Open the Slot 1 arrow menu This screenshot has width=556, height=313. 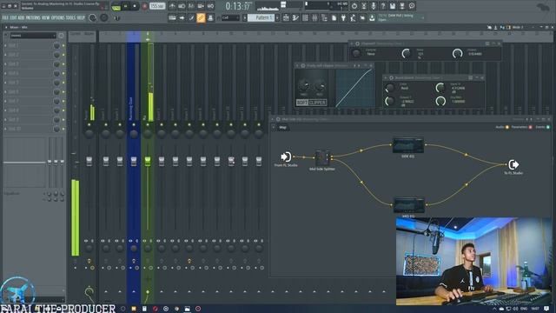(5, 46)
